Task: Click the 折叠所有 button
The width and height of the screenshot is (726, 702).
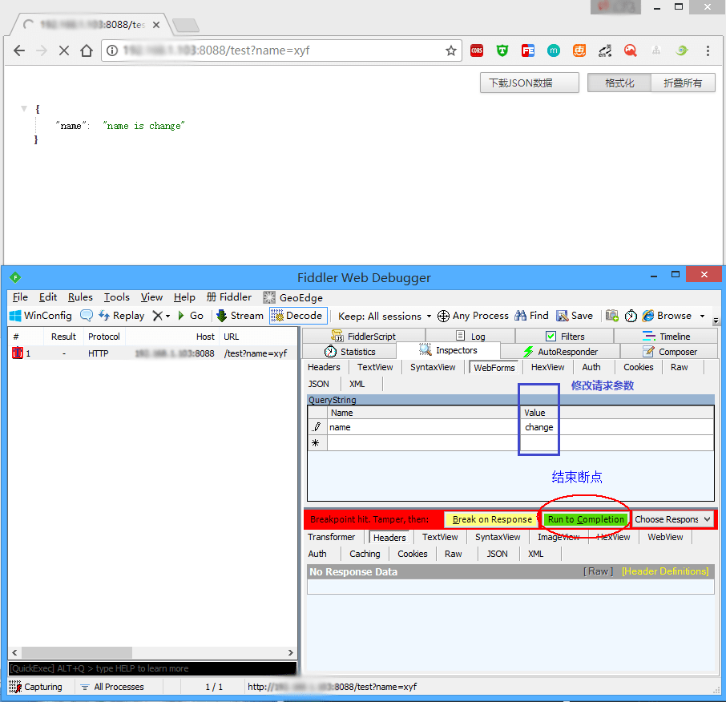Action: pyautogui.click(x=683, y=83)
